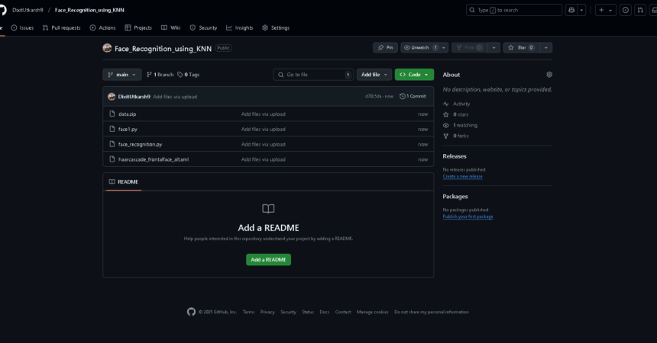Viewport: 657px width, 343px height.
Task: Click Publish your first package link
Action: point(468,216)
